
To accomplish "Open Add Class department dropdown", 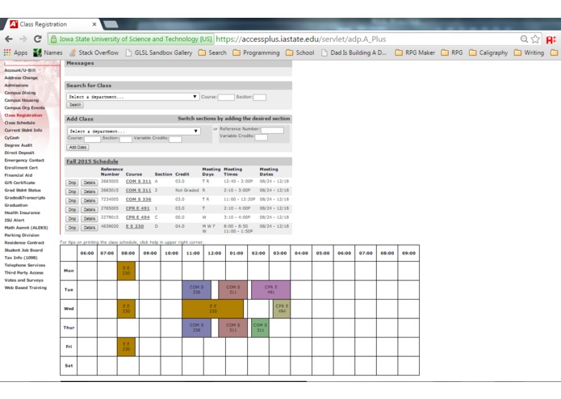I will click(133, 131).
